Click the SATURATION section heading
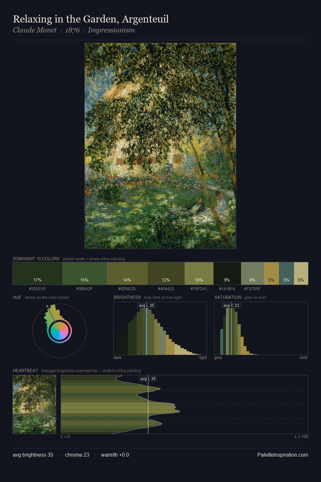 point(228,297)
